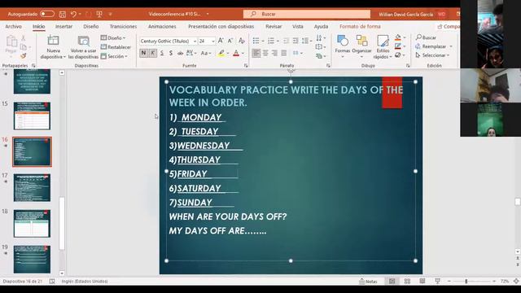Open Estilos rápidos quick styles
Image resolution: width=521 pixels, height=293 pixels.
pyautogui.click(x=383, y=47)
